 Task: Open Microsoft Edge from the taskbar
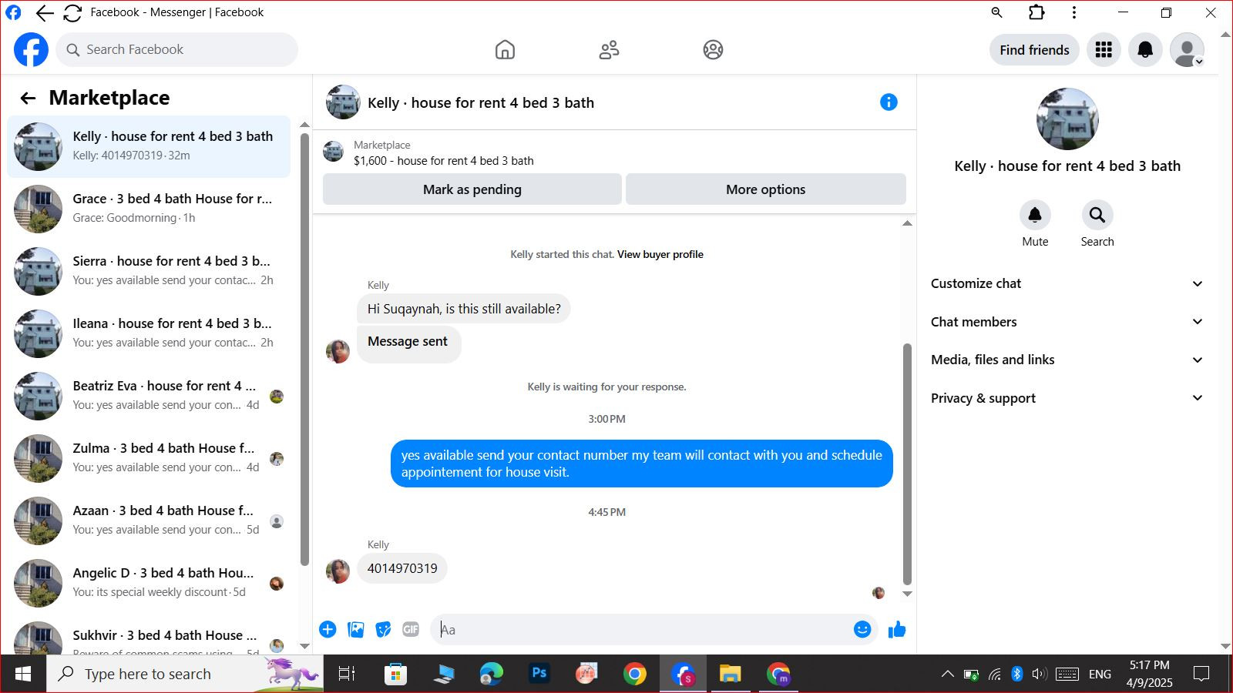[491, 674]
